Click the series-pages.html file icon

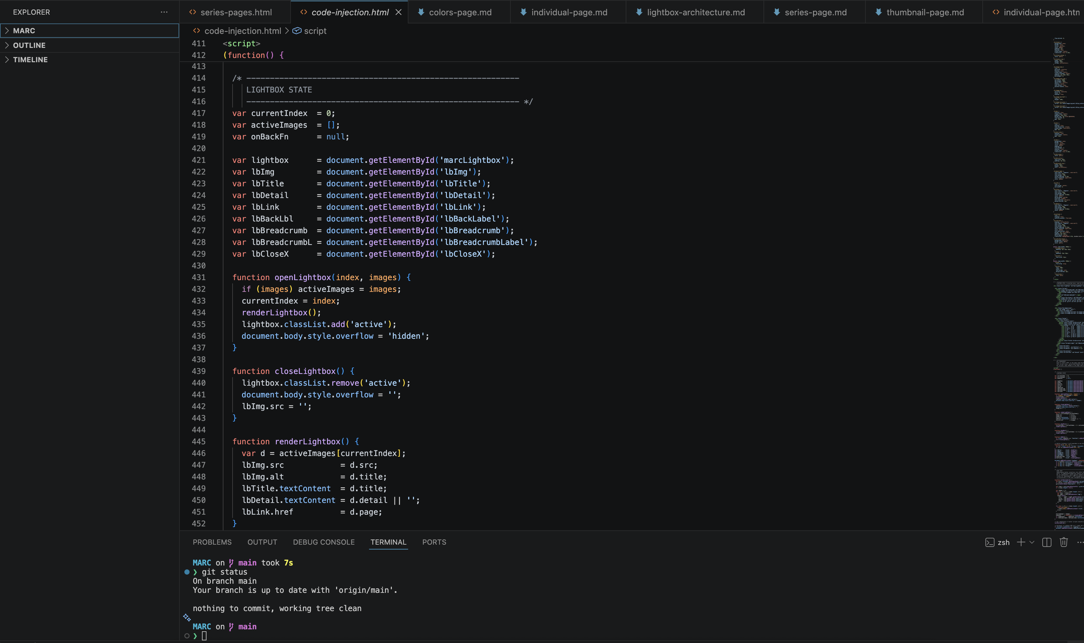[193, 12]
